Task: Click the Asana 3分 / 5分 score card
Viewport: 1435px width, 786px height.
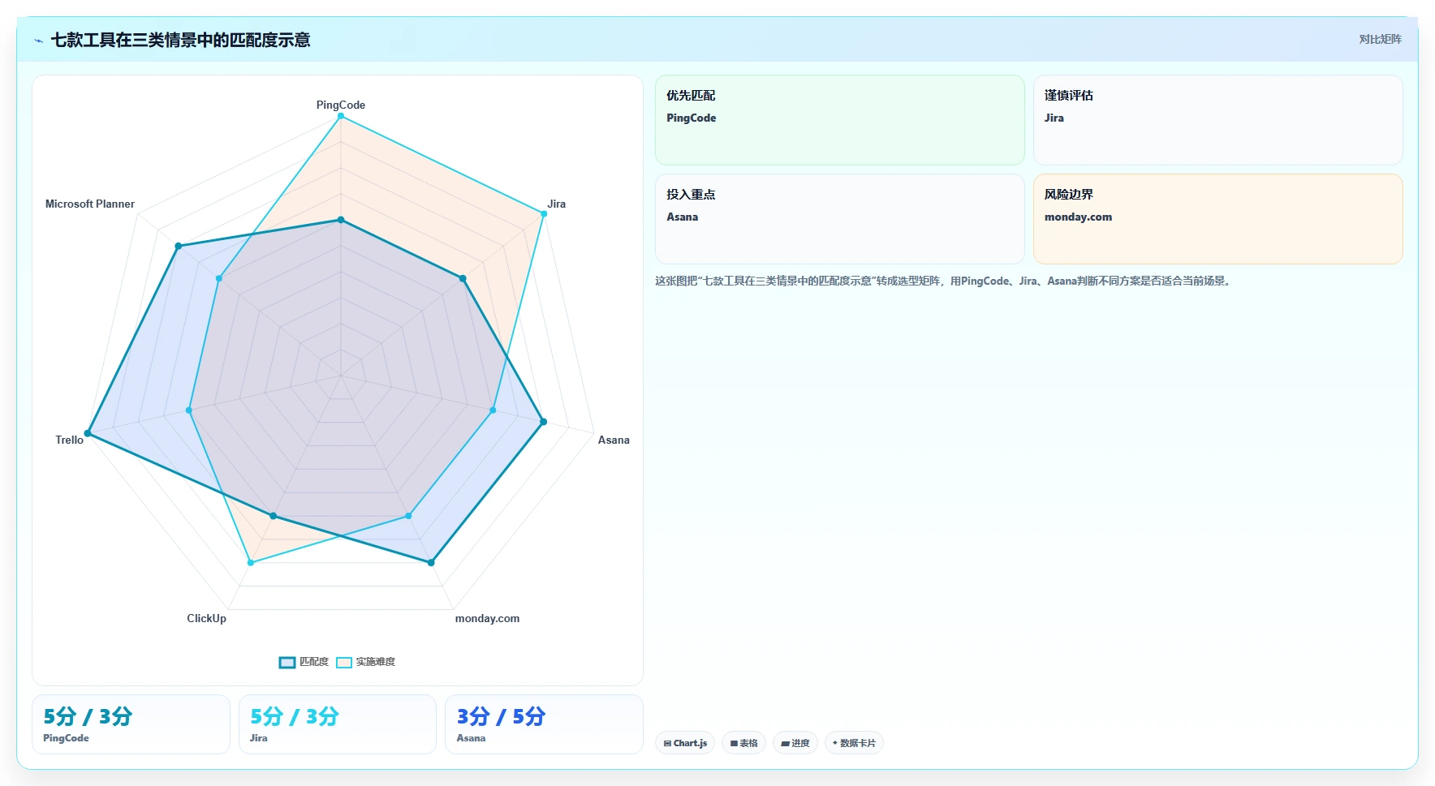Action: point(544,724)
